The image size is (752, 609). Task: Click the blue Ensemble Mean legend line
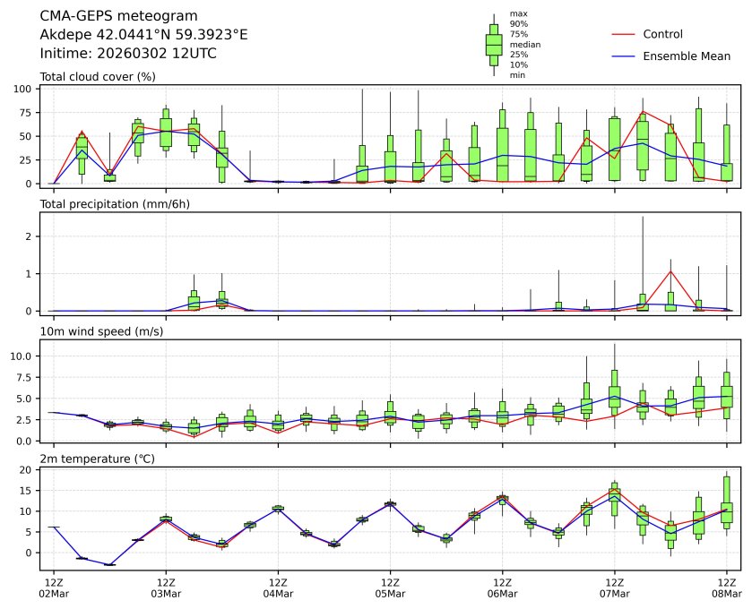pos(623,56)
